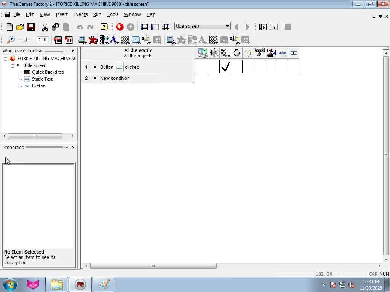Viewport: 390px width, 292px height.
Task: Collapse the Workspace Toolbar panel arrow
Action: pyautogui.click(x=67, y=51)
